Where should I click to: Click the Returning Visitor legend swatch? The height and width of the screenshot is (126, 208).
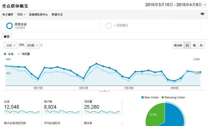click(162, 97)
